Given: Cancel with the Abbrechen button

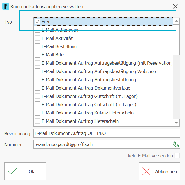Looking at the screenshot, I should pyautogui.click(x=160, y=171).
